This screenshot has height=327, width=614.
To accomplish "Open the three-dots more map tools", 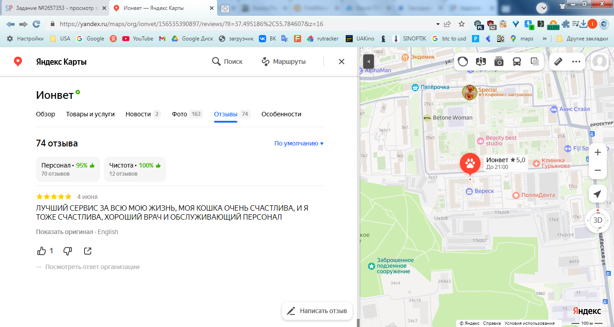I will tap(576, 62).
